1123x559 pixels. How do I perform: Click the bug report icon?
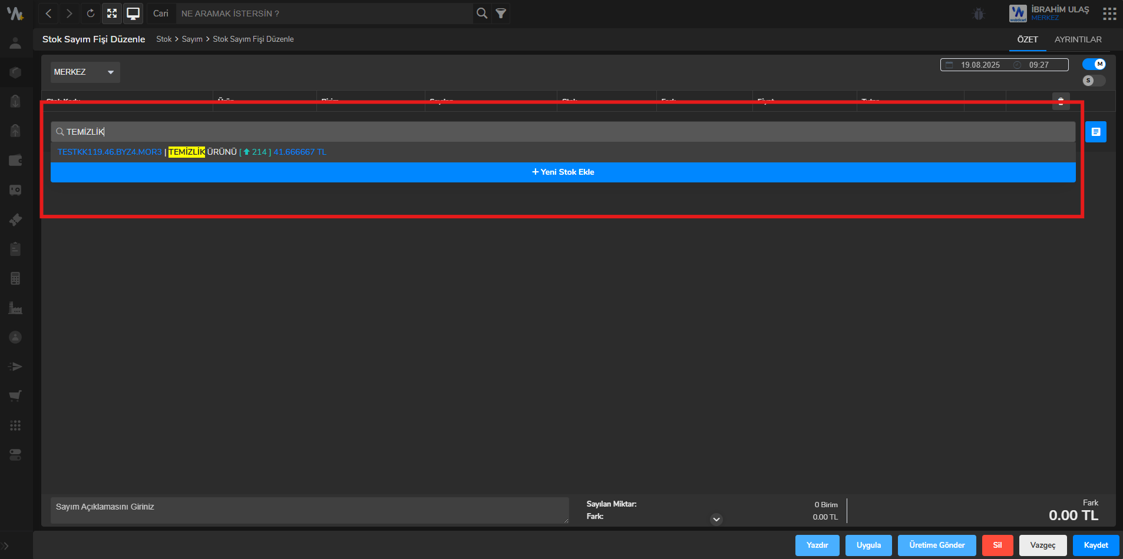[x=979, y=14]
